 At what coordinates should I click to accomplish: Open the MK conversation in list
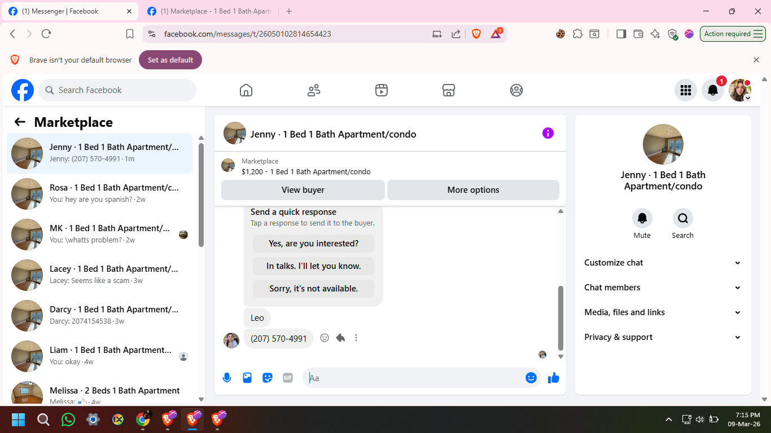[99, 235]
